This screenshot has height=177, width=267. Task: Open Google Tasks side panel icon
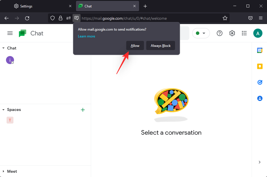pos(260,82)
